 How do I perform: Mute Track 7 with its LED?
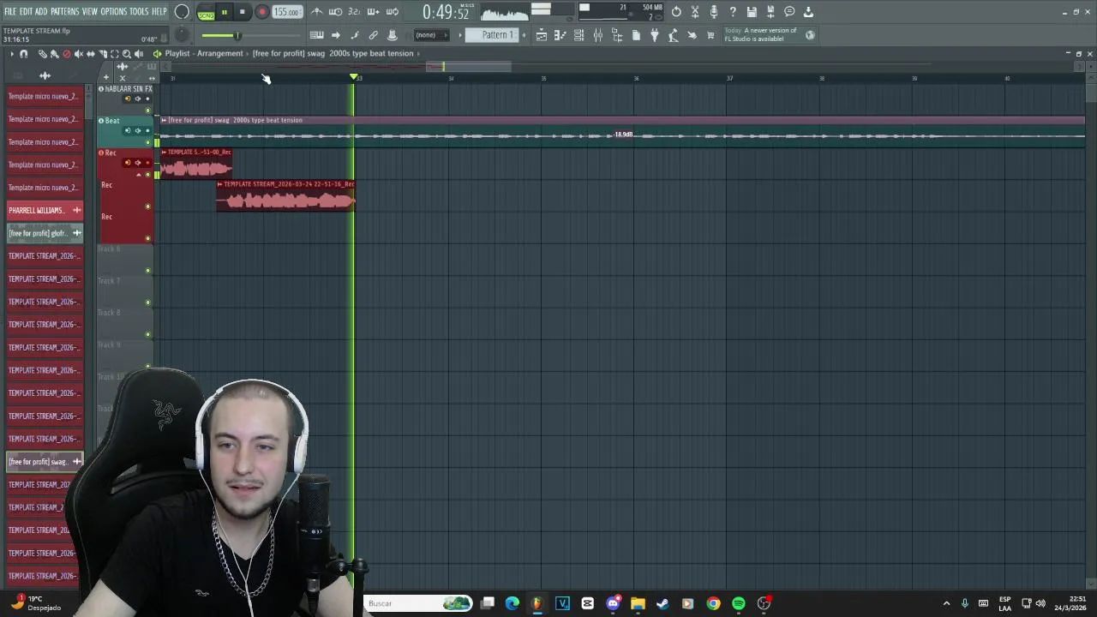click(147, 303)
